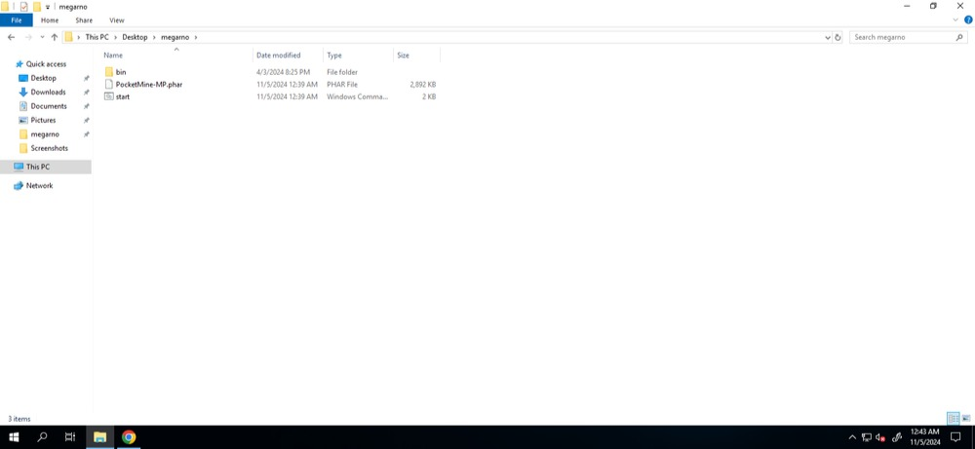The width and height of the screenshot is (975, 449).
Task: Launch Google Chrome from taskbar
Action: coord(129,437)
